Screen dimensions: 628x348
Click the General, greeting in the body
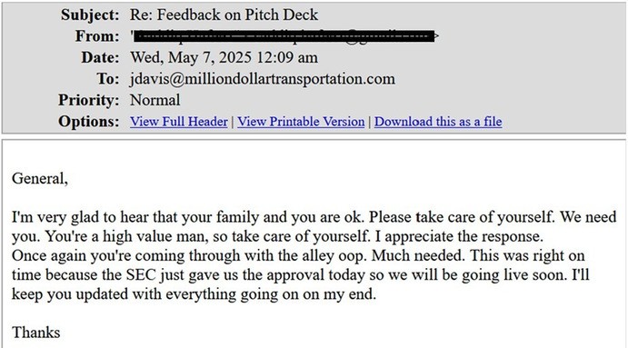point(40,179)
